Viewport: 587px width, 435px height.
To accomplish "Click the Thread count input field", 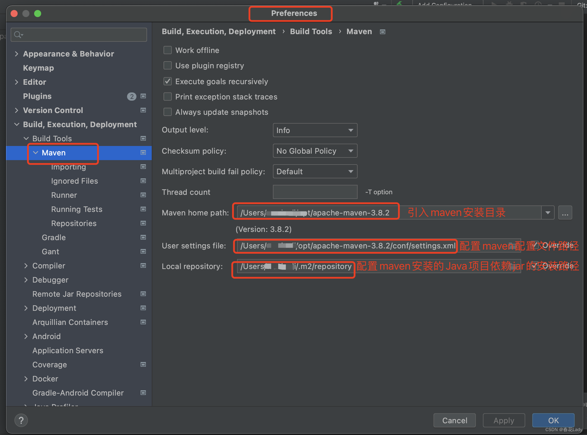I will point(315,192).
